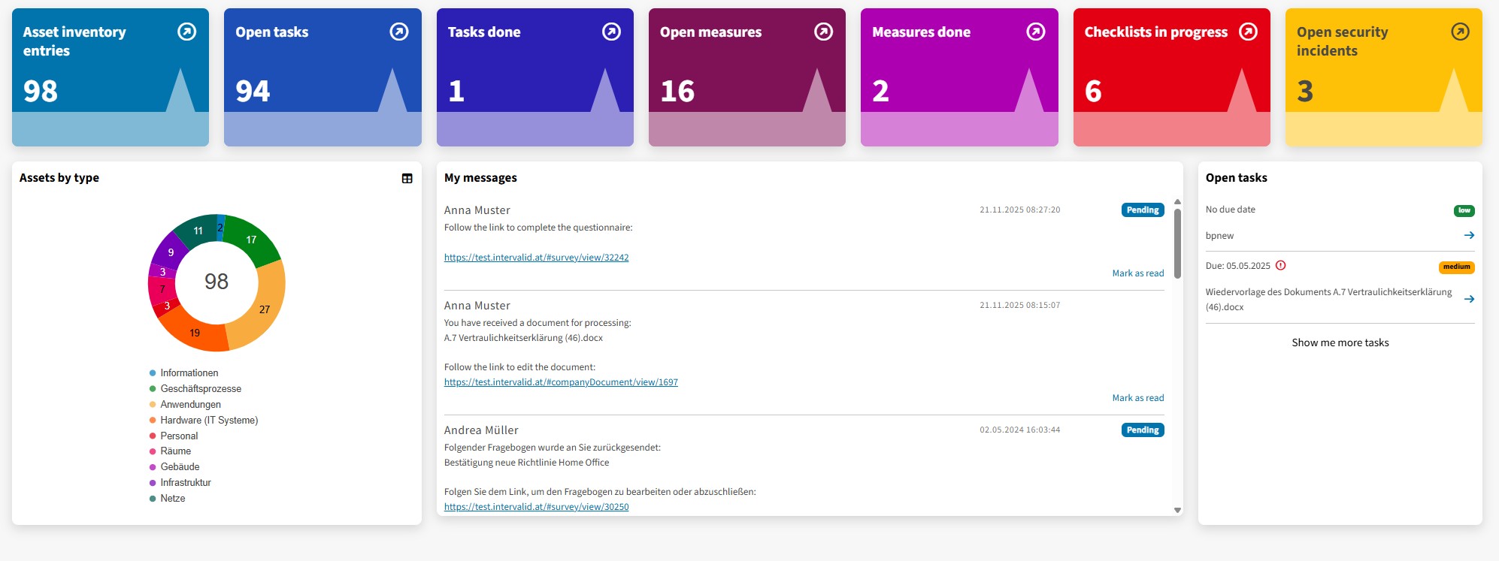Click the Pending badge on Andrea Müller message
Screen dimensions: 1499x561
[1143, 430]
